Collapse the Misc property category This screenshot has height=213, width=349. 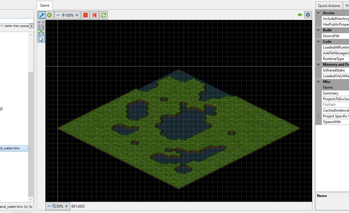click(x=318, y=82)
